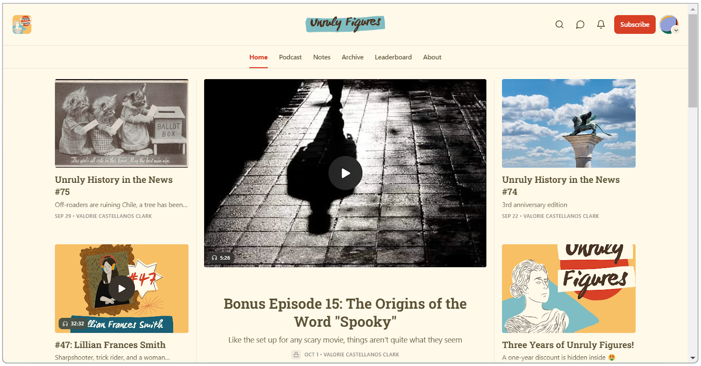
Task: Play Bonus Episode 15 with the large play button
Action: (x=345, y=173)
